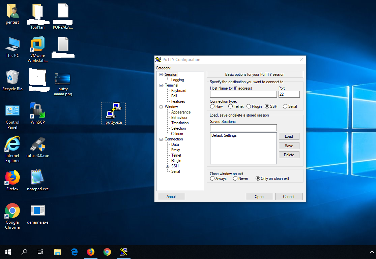Save the session with the Save button
The image size is (376, 259).
(x=289, y=146)
